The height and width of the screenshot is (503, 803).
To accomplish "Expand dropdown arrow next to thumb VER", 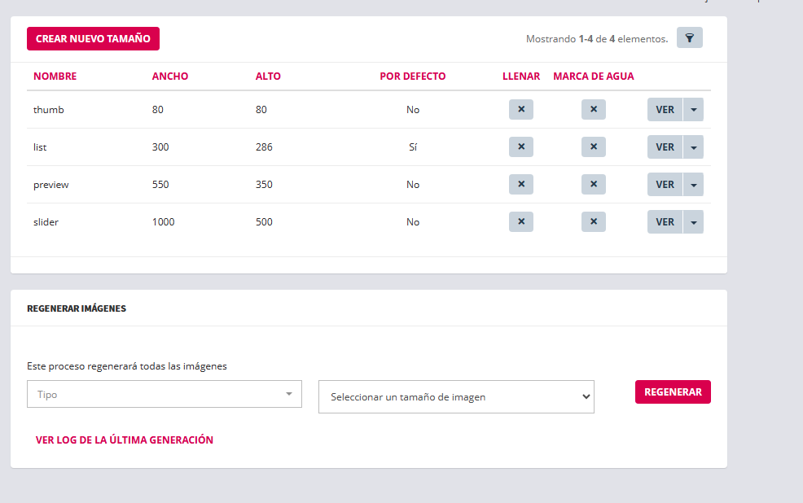I will [x=693, y=110].
